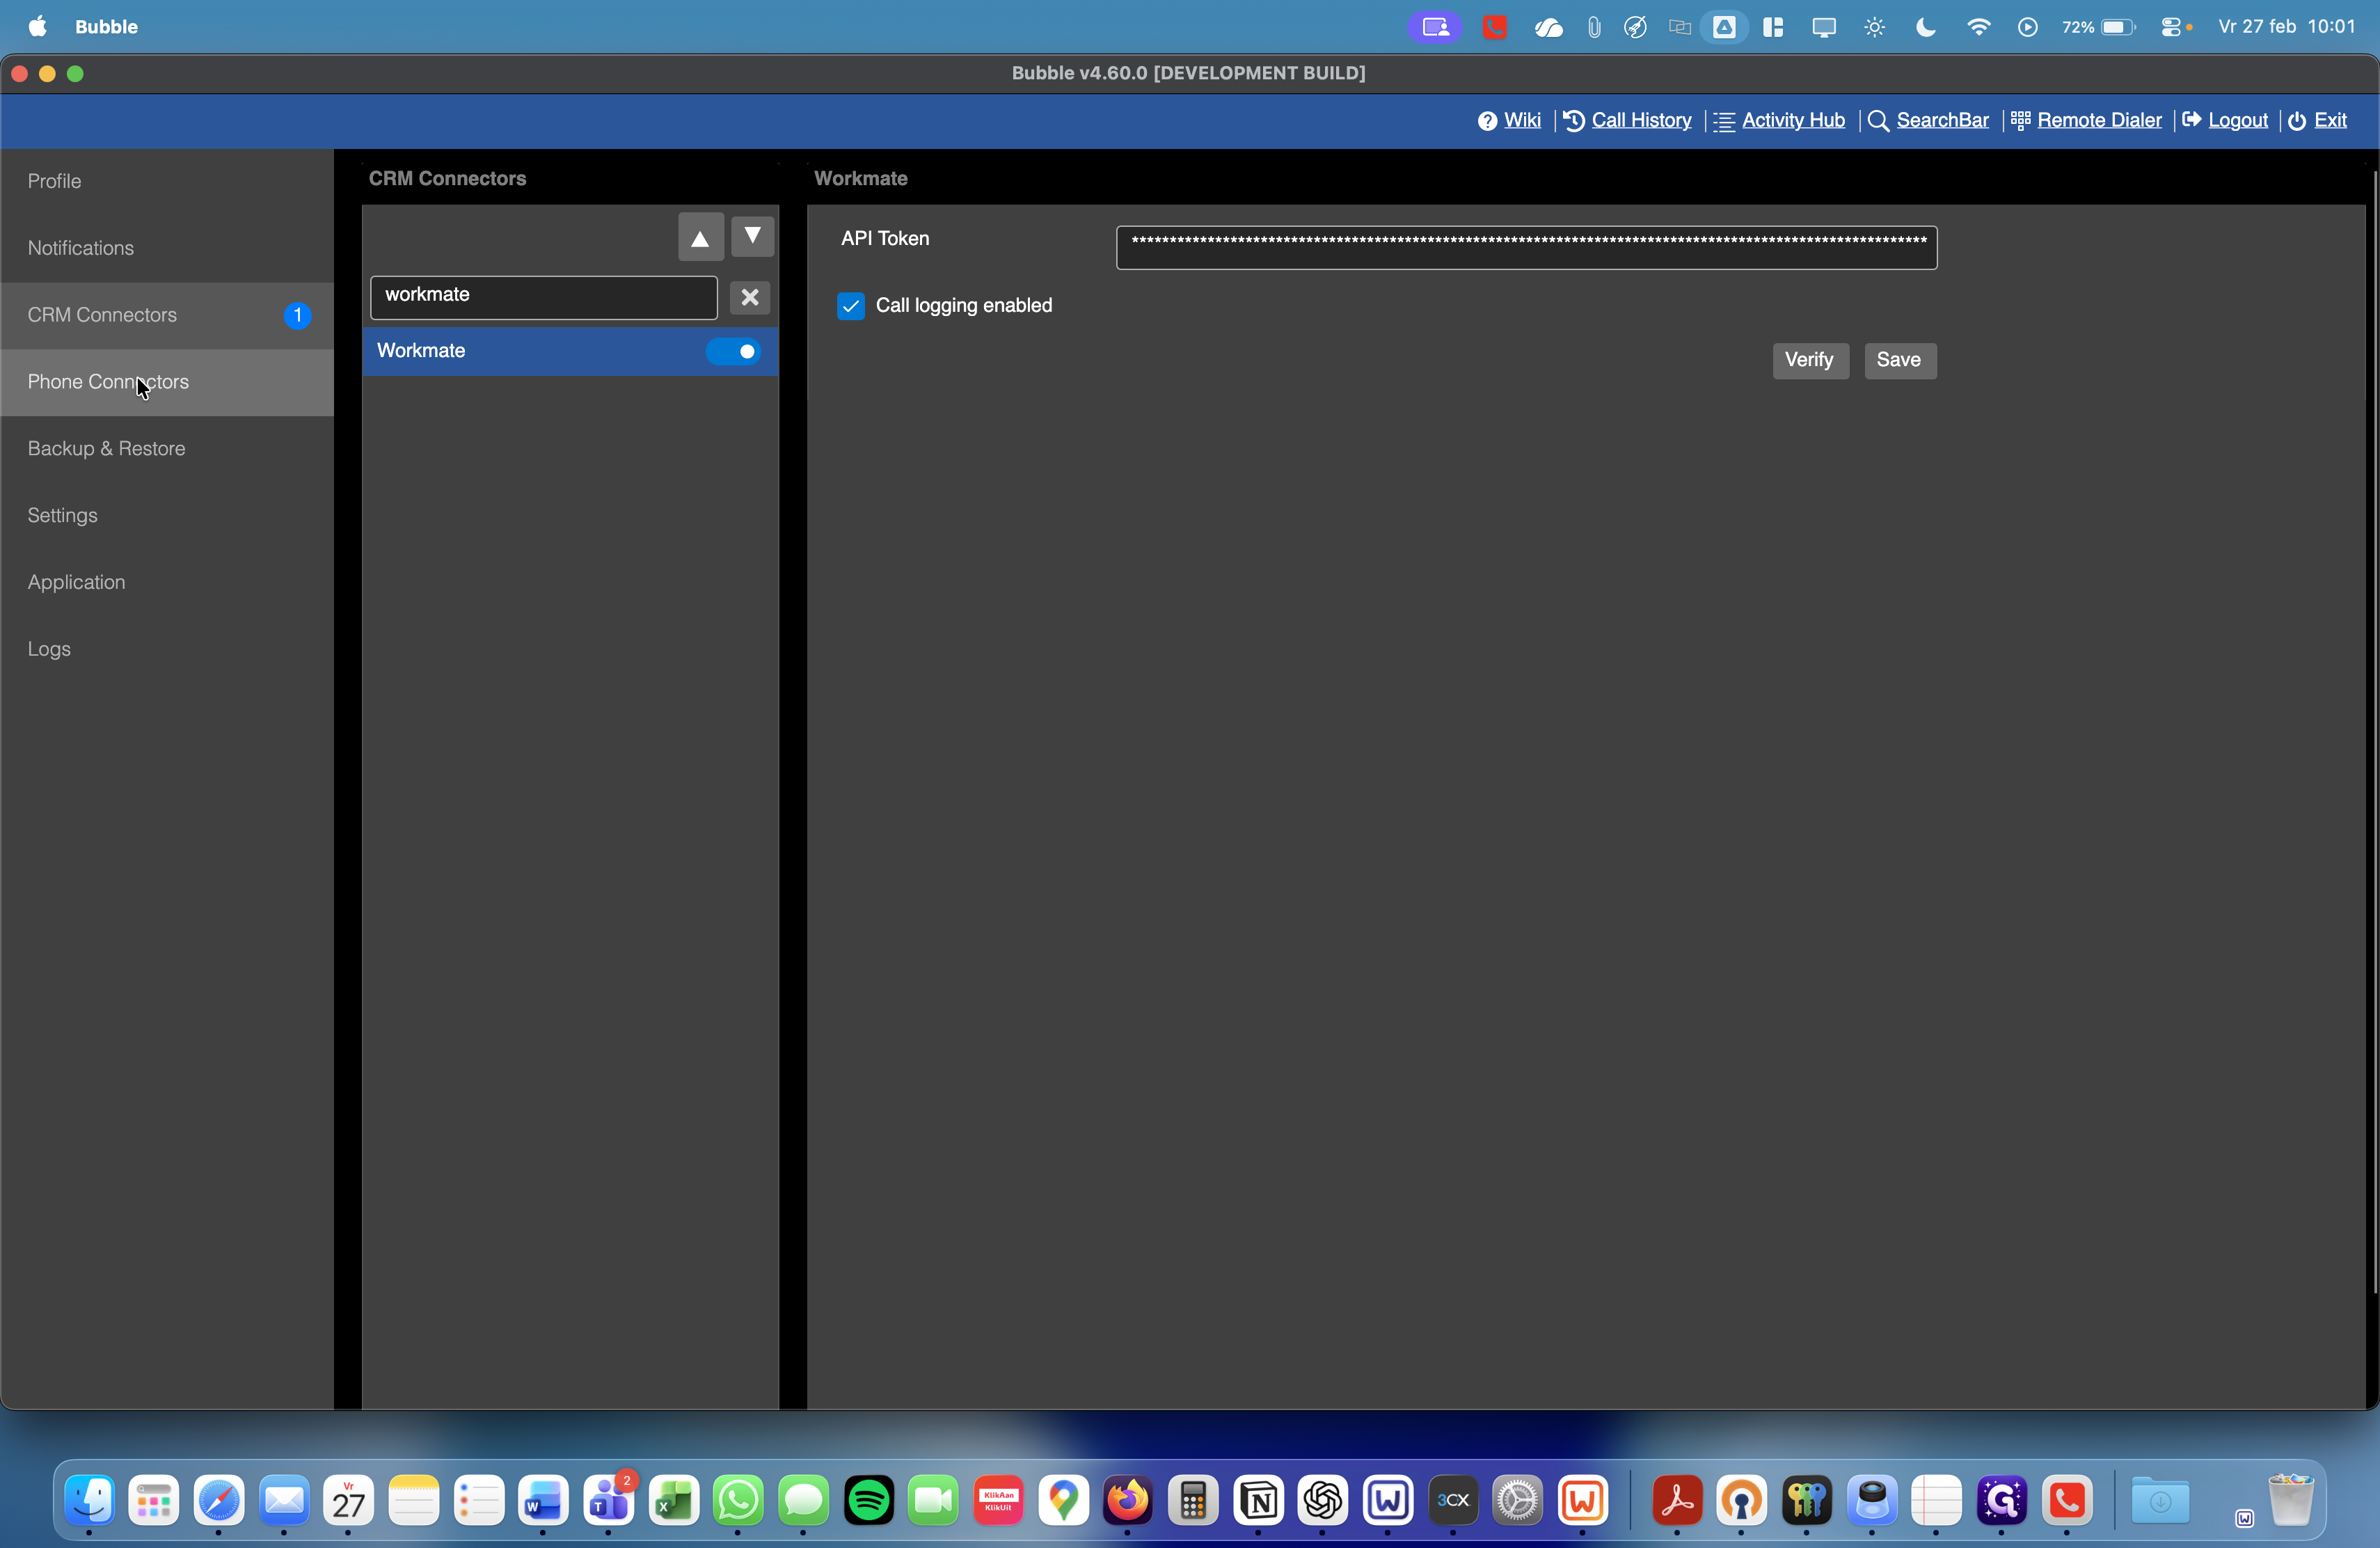Go to Backup & Restore section
This screenshot has width=2380, height=1548.
[x=106, y=449]
